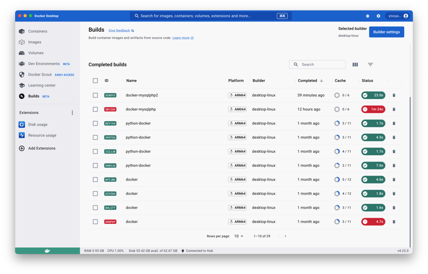Open the Rows per page dropdown
This screenshot has width=428, height=274.
tap(238, 236)
